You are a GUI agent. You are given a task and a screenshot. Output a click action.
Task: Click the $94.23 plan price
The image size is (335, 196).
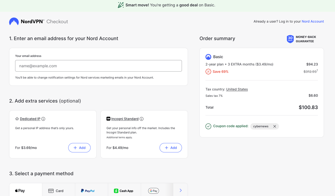[x=312, y=64]
